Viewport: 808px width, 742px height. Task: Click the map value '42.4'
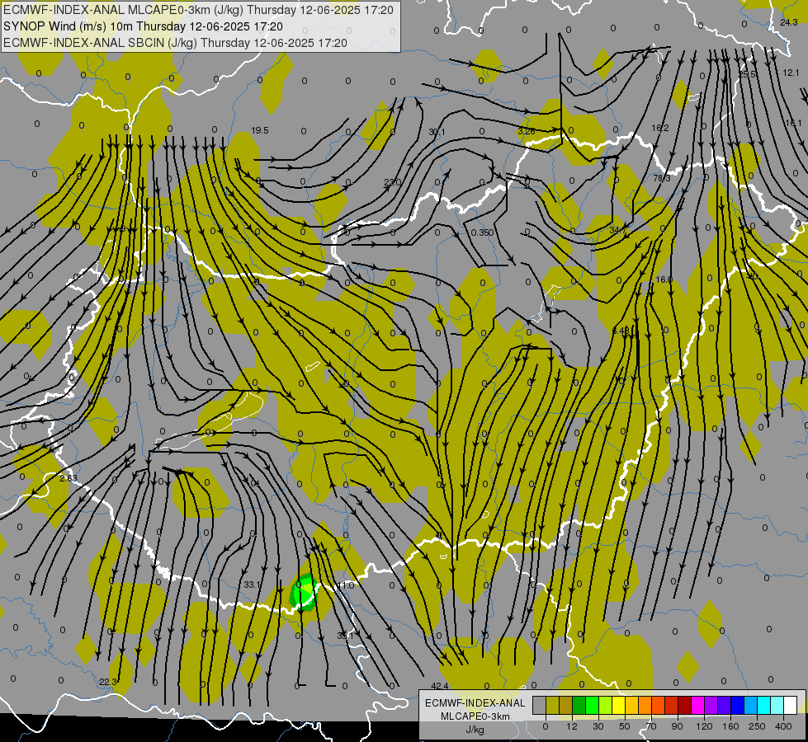(439, 686)
